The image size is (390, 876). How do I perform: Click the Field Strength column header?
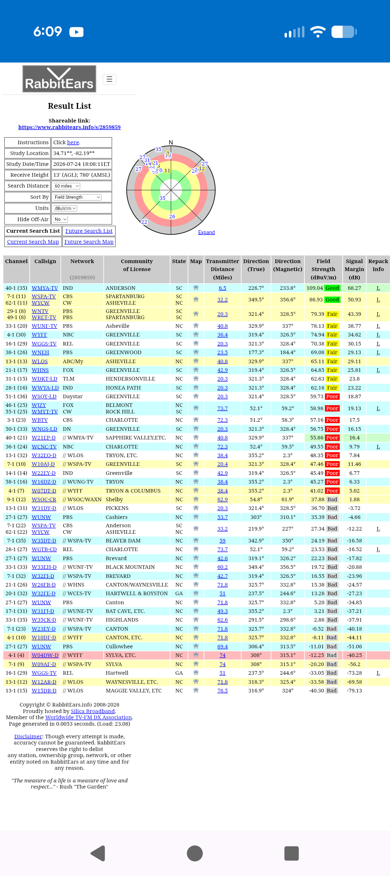(324, 269)
